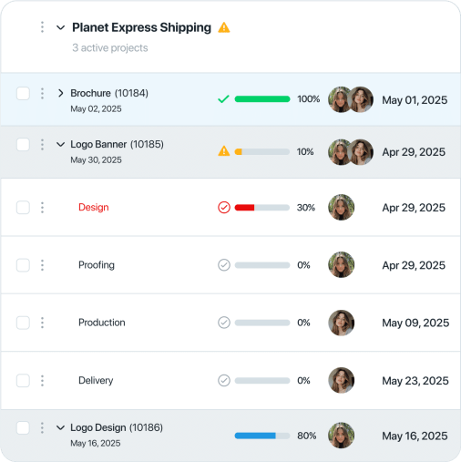Open the three-dot menu for Brochure row

[42, 94]
